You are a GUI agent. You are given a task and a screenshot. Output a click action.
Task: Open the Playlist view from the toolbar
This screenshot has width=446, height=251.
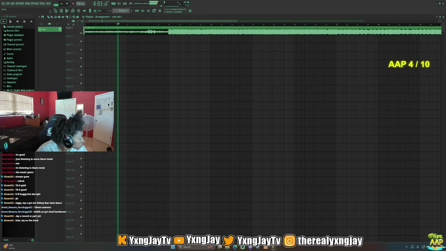point(73,11)
